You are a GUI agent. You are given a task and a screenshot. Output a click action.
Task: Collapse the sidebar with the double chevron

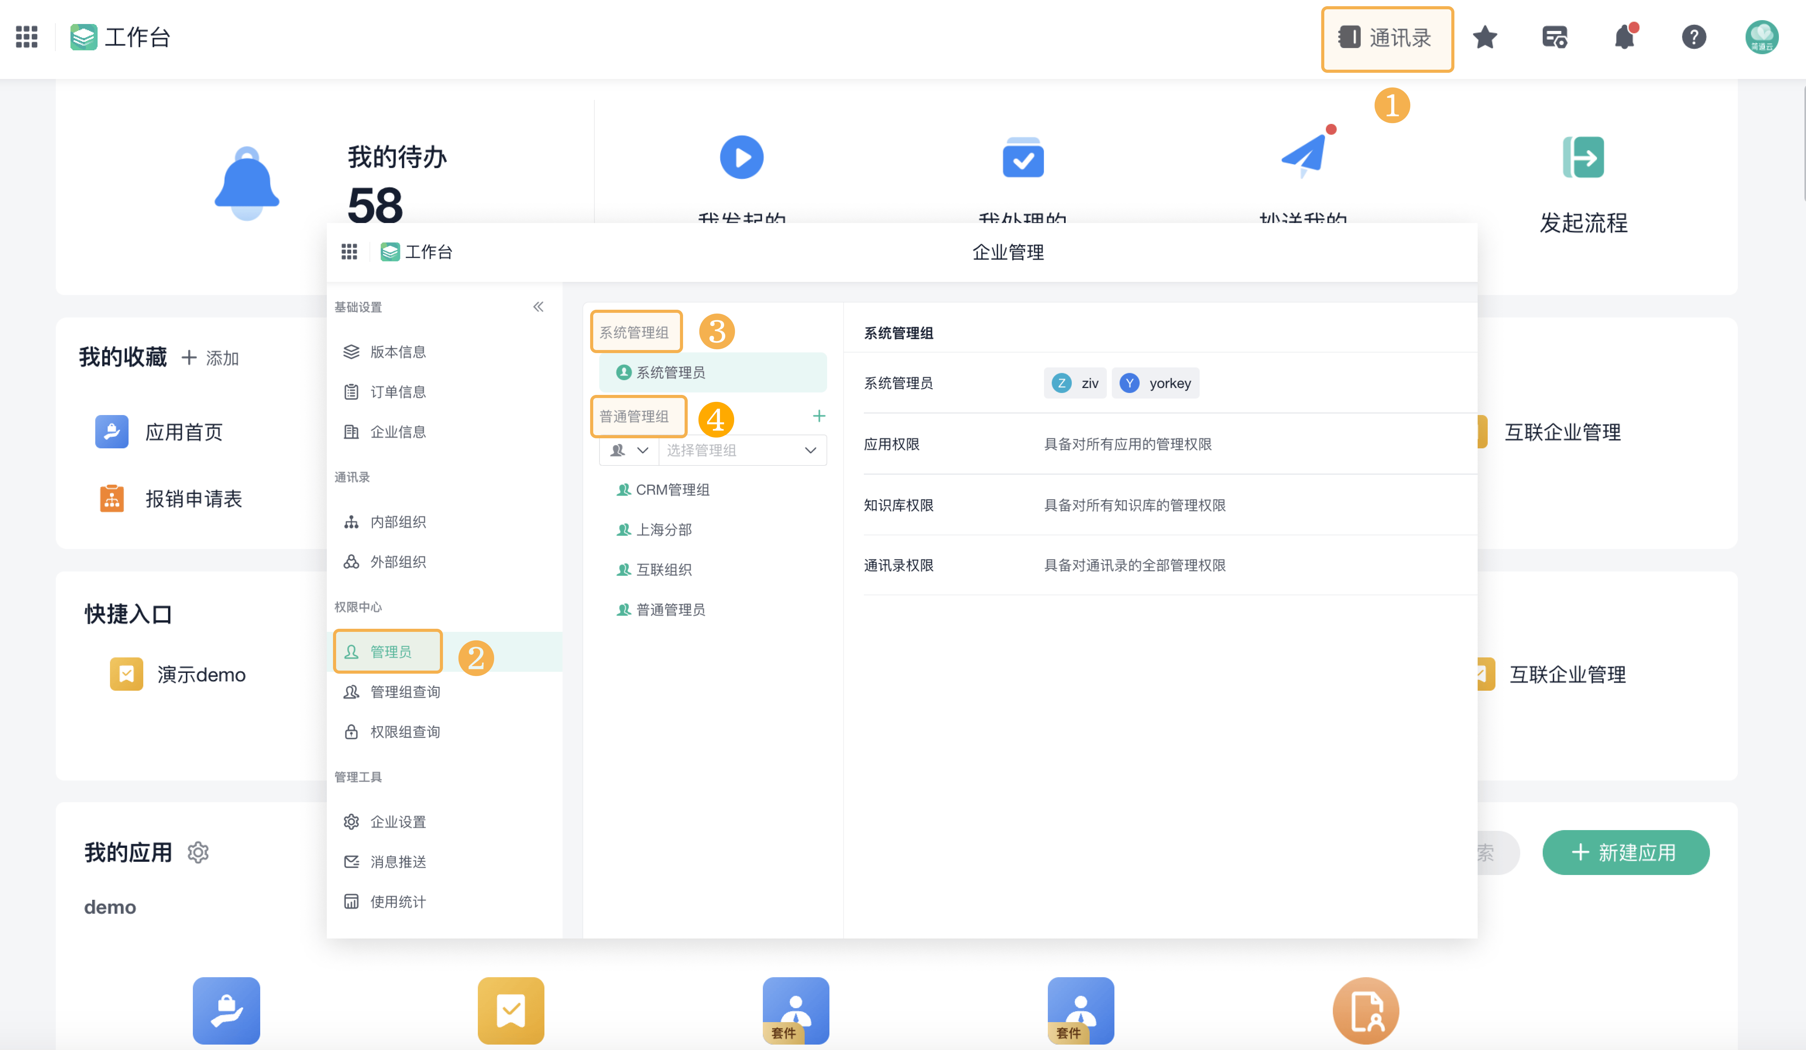coord(538,306)
